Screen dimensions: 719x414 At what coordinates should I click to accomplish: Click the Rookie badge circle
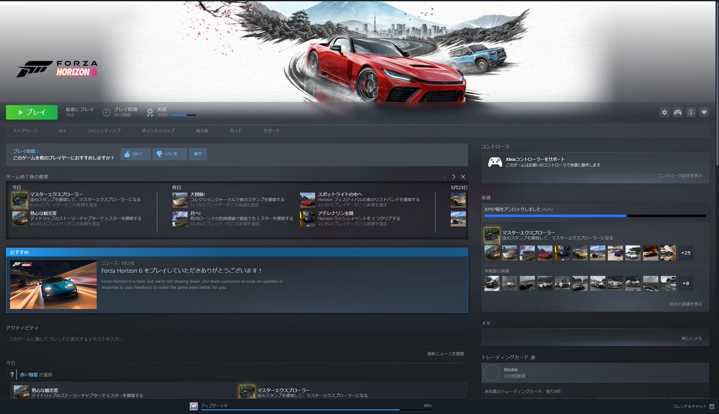pos(491,373)
